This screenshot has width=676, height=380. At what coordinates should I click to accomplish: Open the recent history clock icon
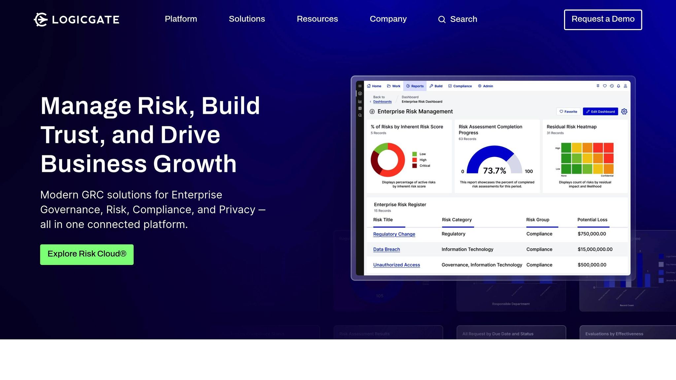pos(612,86)
